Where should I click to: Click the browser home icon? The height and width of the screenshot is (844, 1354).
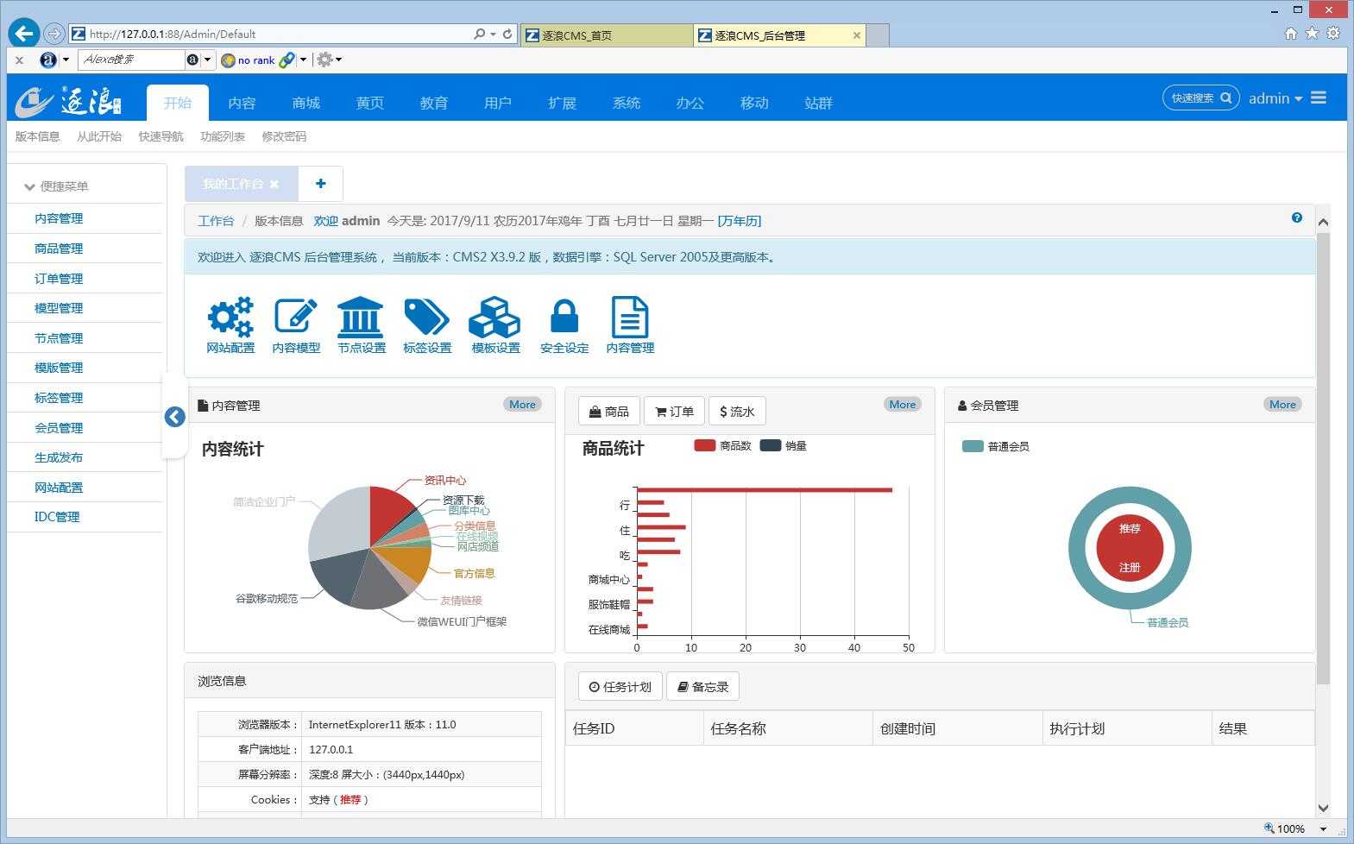tap(1291, 33)
